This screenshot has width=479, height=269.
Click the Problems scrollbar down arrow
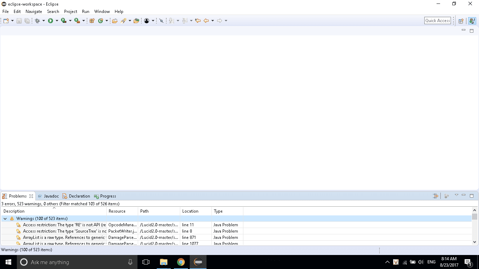click(x=475, y=242)
